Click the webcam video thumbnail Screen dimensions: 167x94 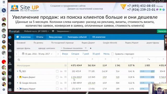point(158,89)
